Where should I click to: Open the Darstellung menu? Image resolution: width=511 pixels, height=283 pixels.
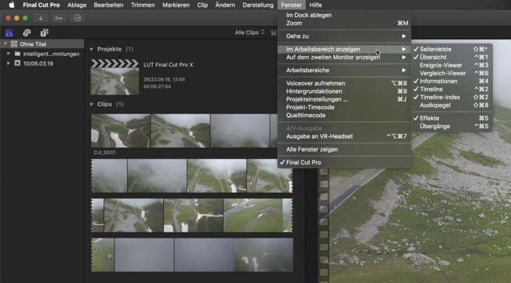tap(258, 5)
